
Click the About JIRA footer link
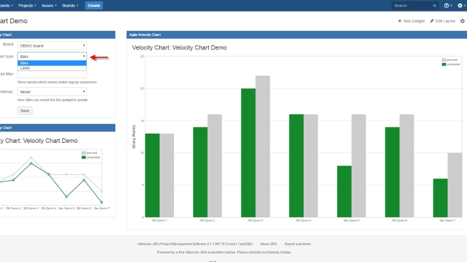click(269, 244)
